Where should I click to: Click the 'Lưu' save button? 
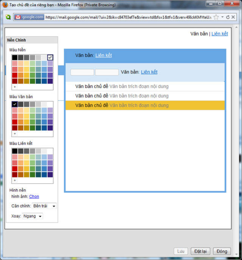(181, 251)
